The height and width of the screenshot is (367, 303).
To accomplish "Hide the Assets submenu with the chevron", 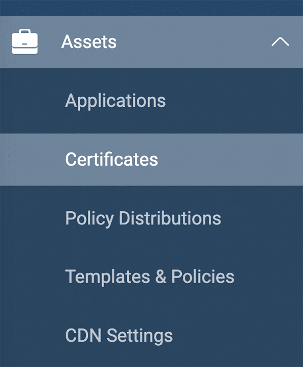I will 280,42.
